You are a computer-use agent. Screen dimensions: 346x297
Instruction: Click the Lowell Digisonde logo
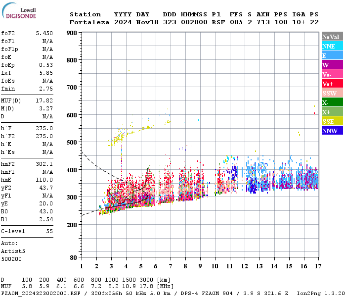(19, 11)
